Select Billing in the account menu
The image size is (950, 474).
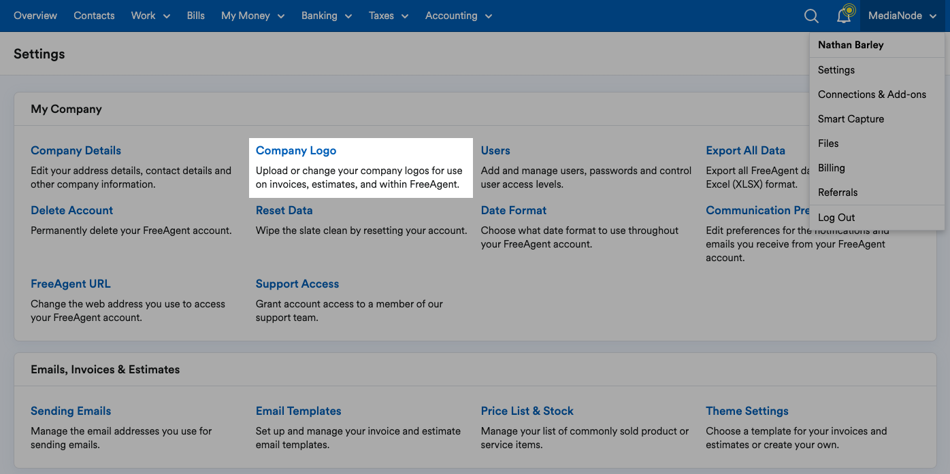pos(831,168)
